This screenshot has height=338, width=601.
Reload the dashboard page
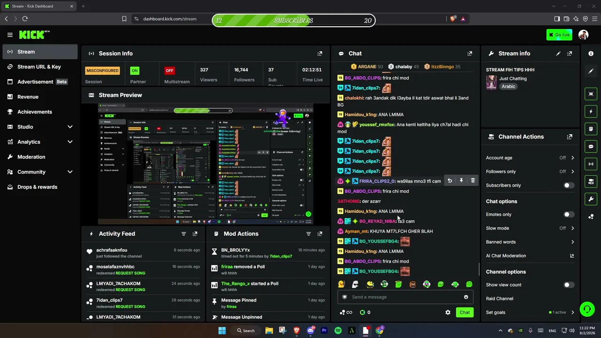pos(25,19)
